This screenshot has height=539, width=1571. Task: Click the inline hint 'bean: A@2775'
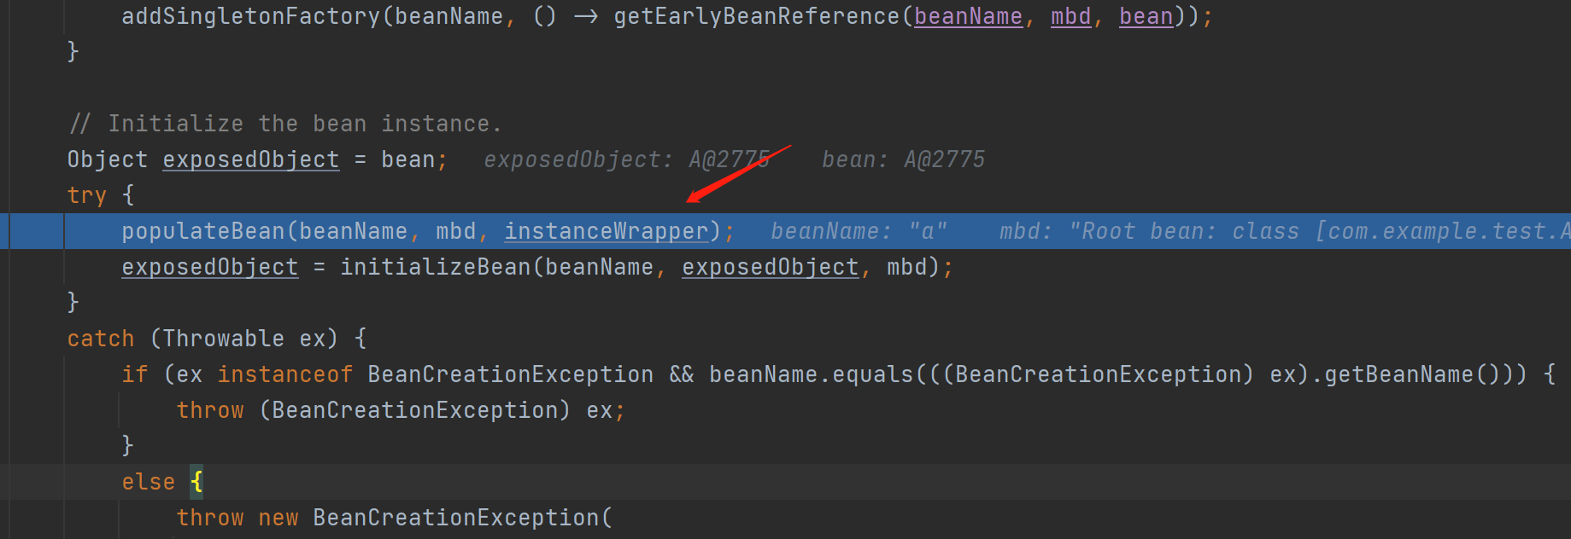903,159
